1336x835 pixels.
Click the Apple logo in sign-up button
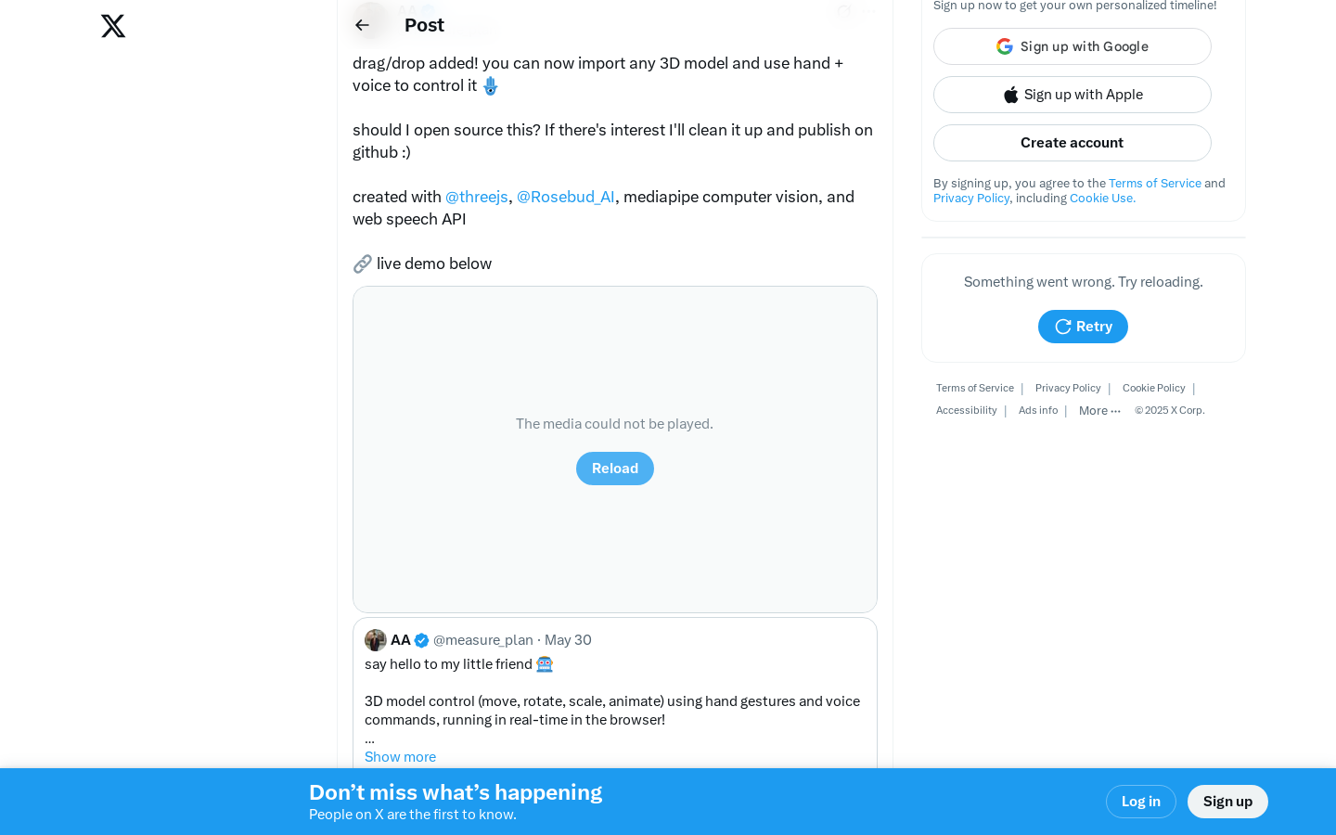(x=1011, y=95)
